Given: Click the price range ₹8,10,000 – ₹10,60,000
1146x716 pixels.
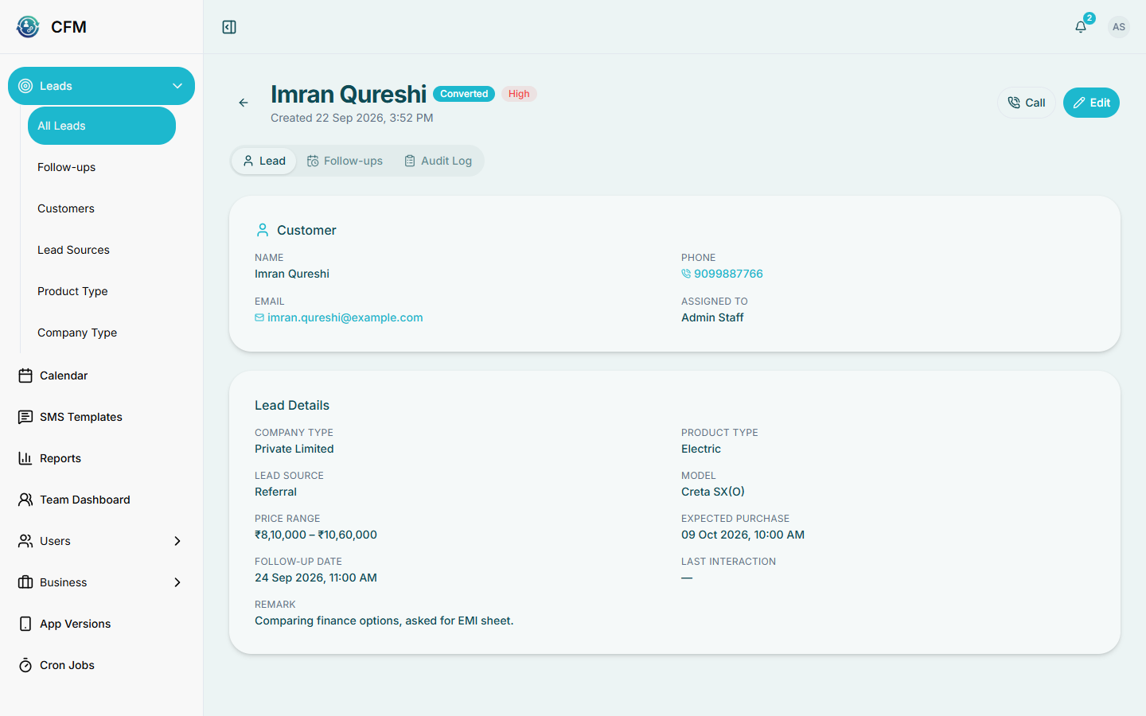Looking at the screenshot, I should click(x=316, y=535).
